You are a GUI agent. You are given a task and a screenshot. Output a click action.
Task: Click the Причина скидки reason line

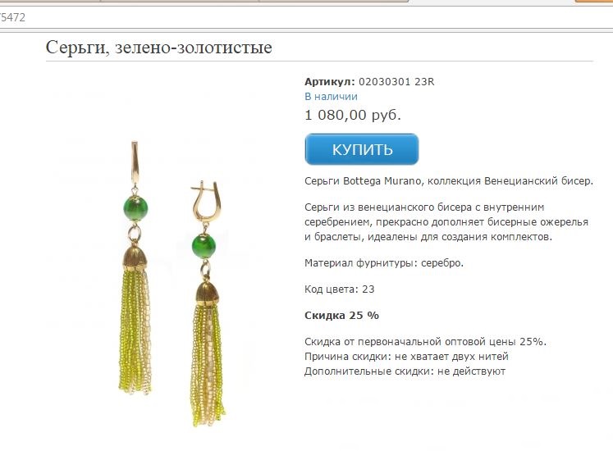[406, 357]
